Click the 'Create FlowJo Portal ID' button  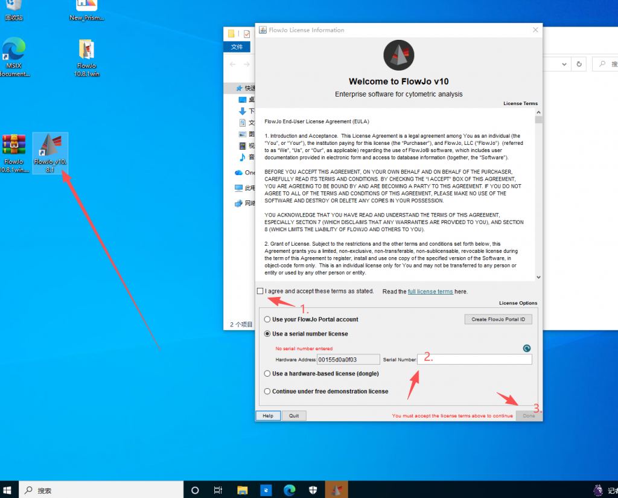click(498, 319)
